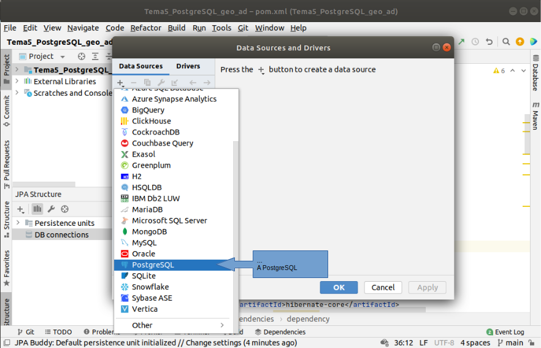541x348 pixels.
Task: Open the Maven tool window on right edge
Action: [535, 115]
